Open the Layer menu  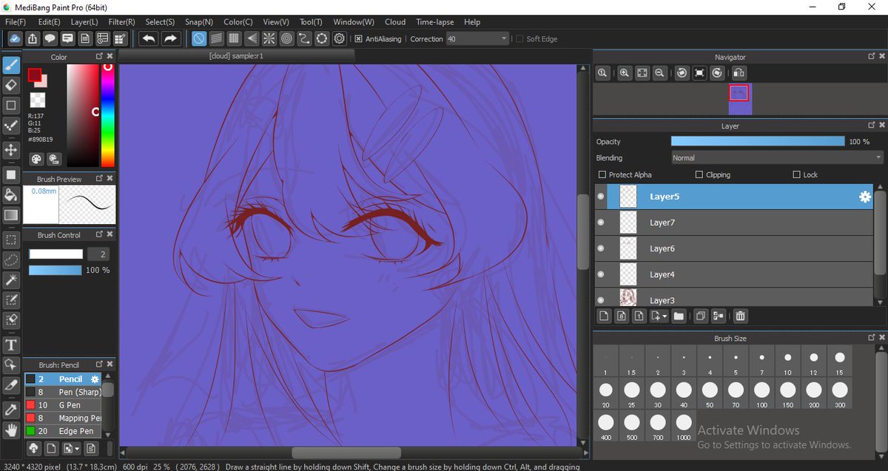click(84, 22)
